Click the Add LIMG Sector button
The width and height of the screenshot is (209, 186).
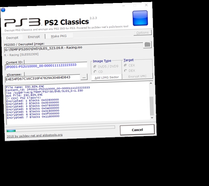click(107, 77)
